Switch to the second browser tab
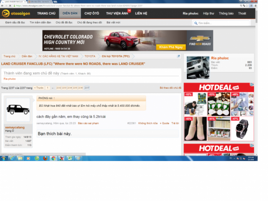 [40, 1]
